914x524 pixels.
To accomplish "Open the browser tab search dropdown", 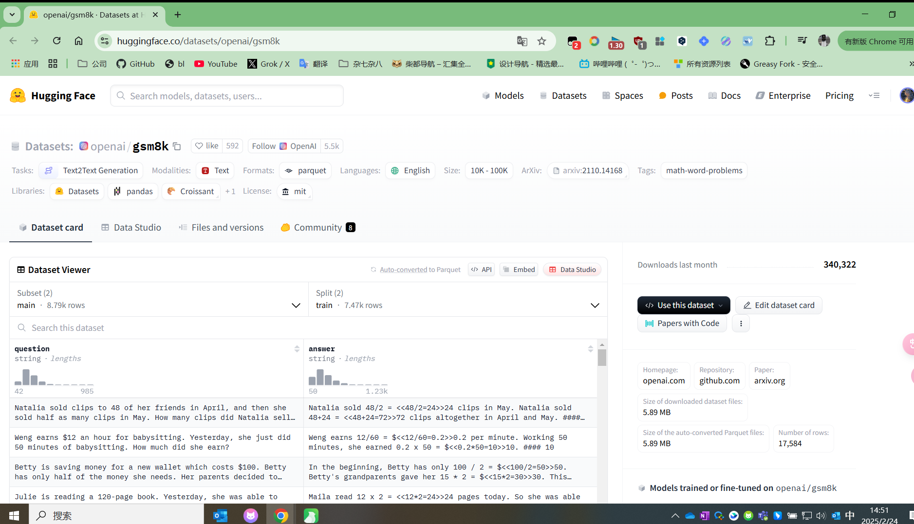I will tap(12, 15).
